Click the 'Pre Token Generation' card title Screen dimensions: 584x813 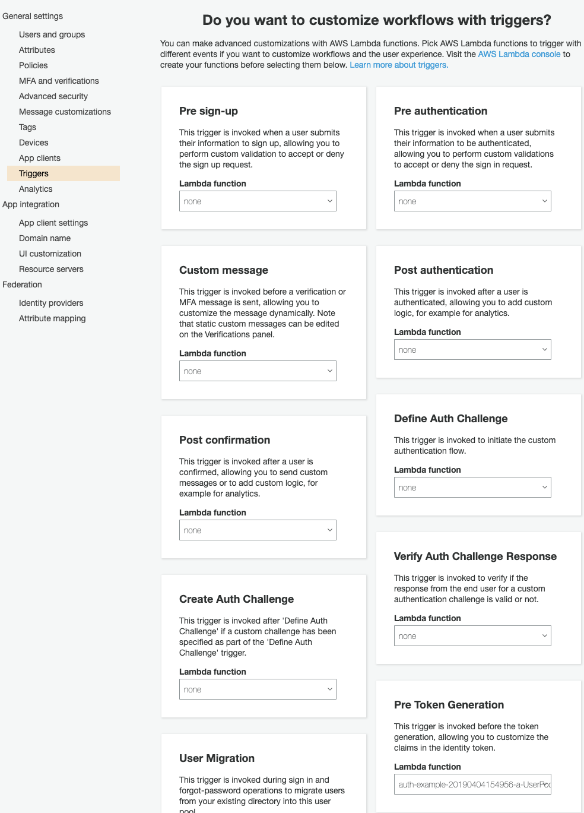[x=449, y=705]
